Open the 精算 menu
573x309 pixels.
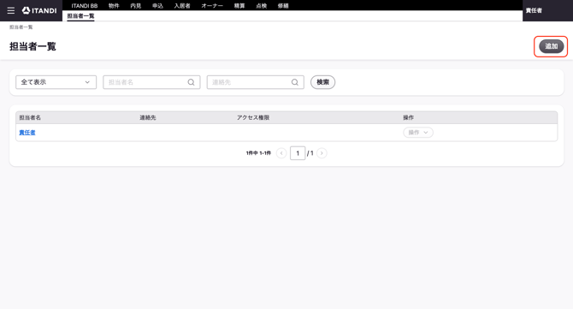pyautogui.click(x=239, y=6)
